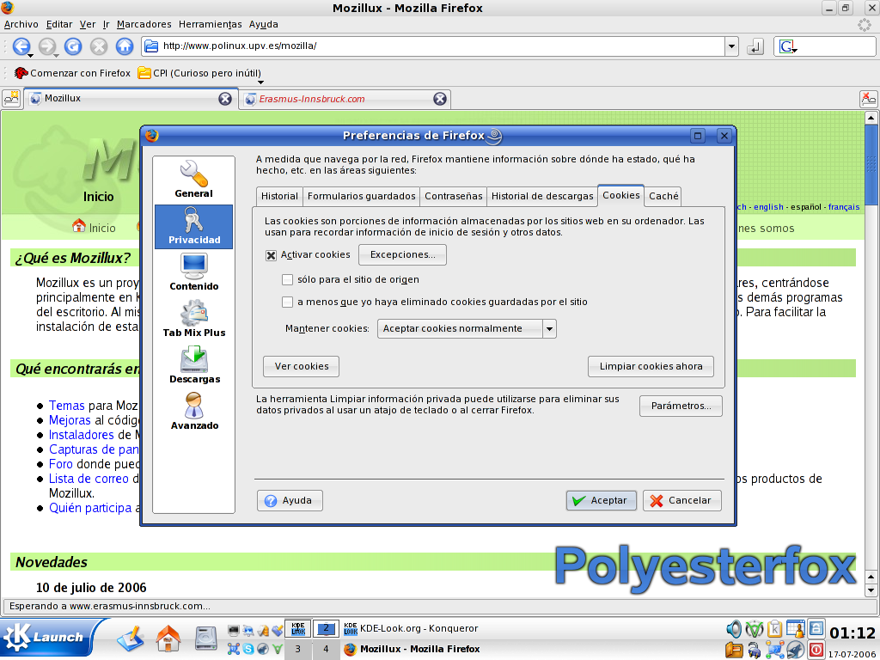880x660 pixels.
Task: Open the Marcadores menu
Action: coord(144,24)
